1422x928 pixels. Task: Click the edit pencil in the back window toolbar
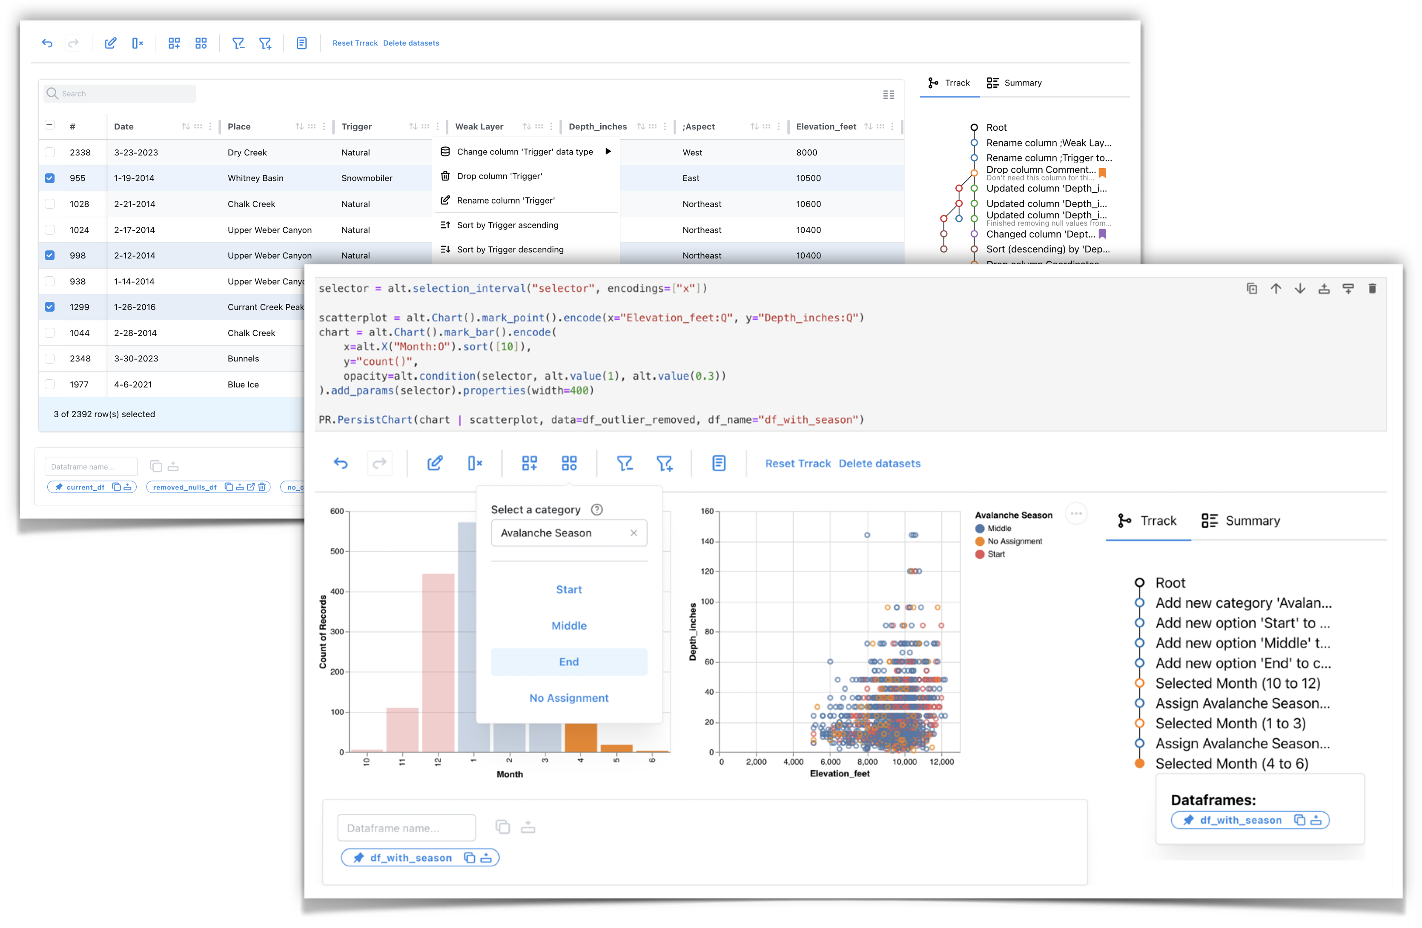pyautogui.click(x=111, y=43)
